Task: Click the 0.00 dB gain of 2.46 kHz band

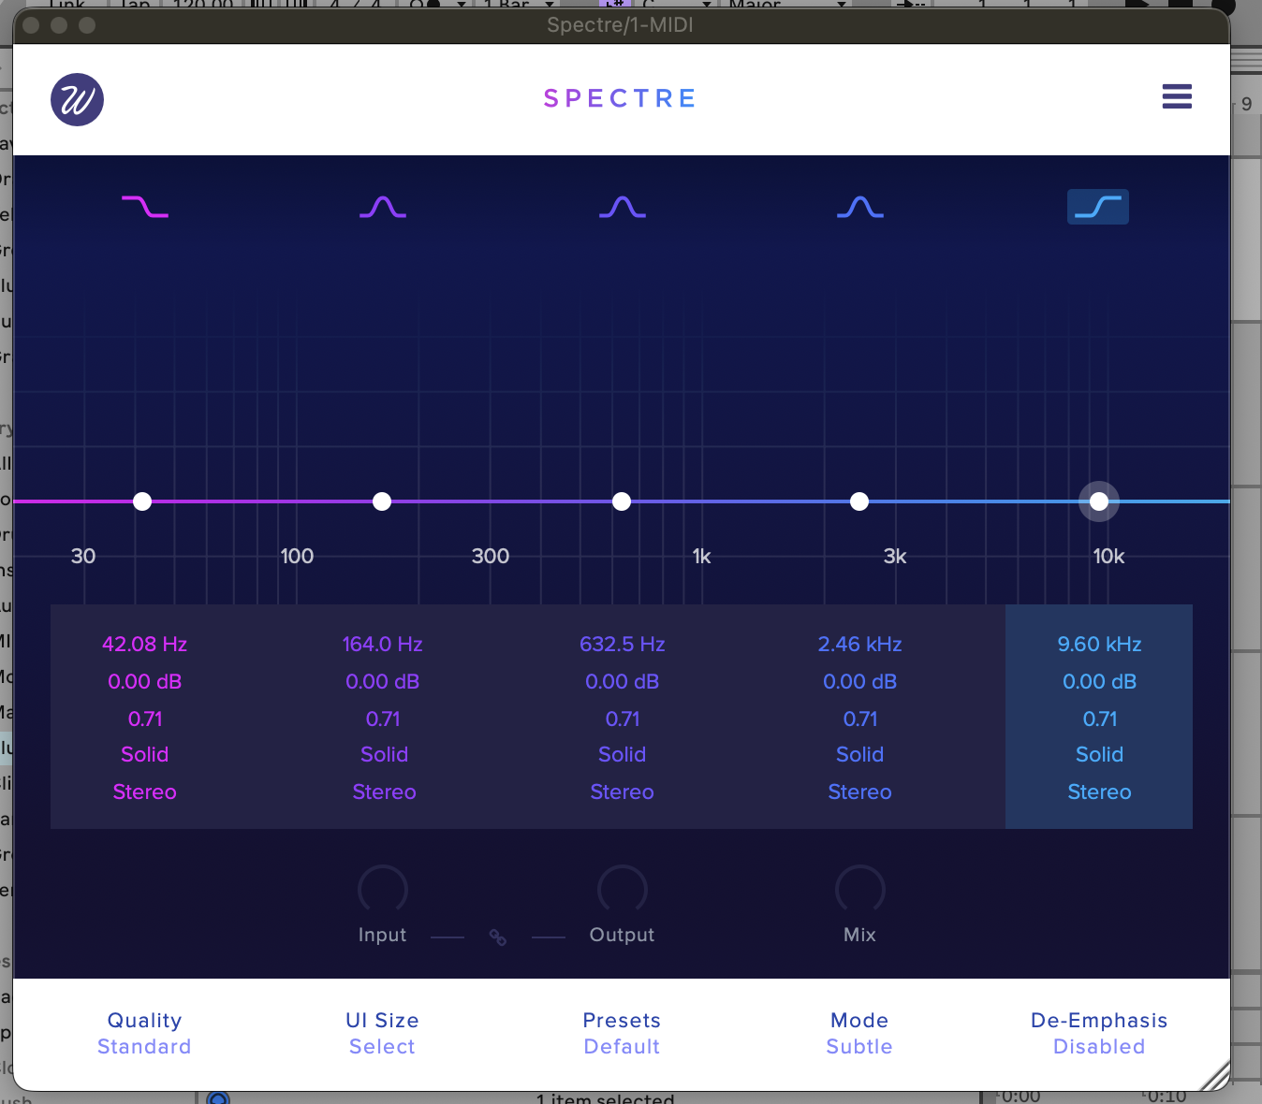Action: pos(860,681)
